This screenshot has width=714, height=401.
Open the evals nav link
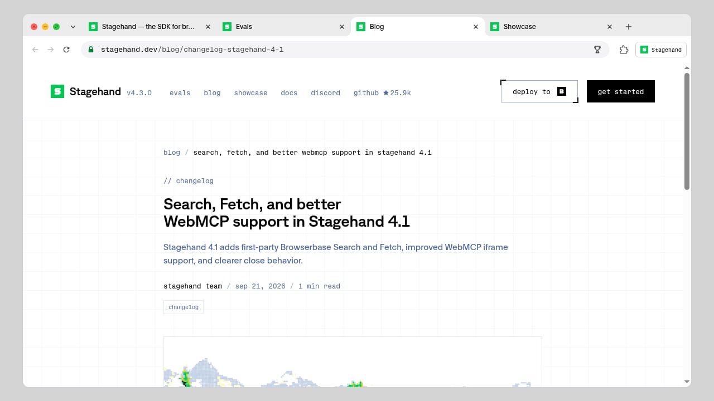pyautogui.click(x=180, y=93)
